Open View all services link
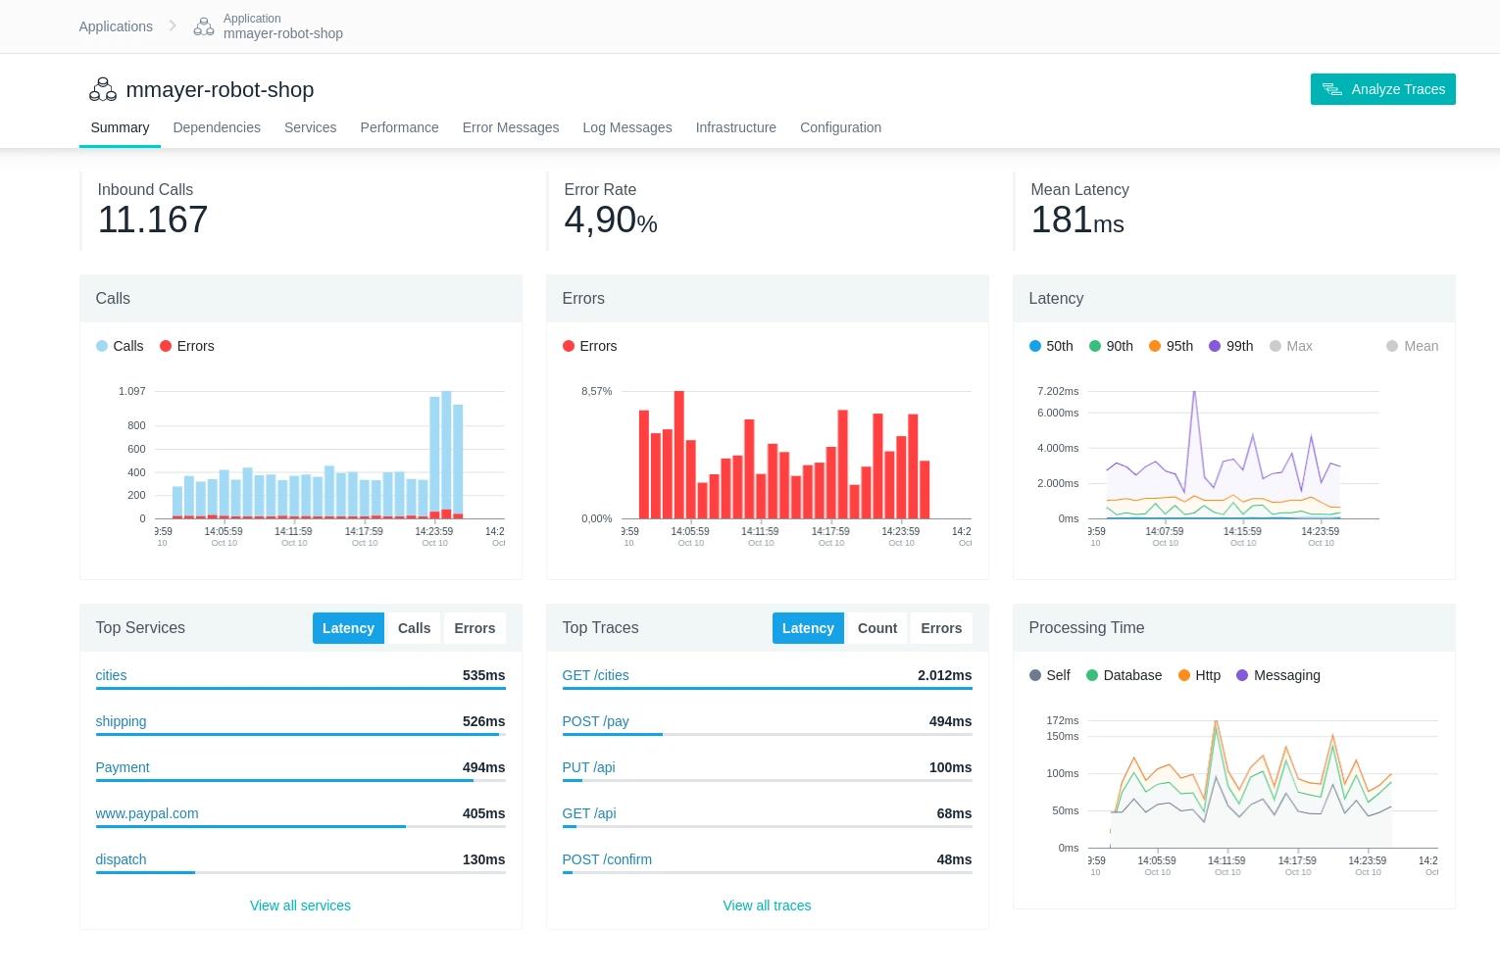The width and height of the screenshot is (1500, 978). pyautogui.click(x=300, y=905)
